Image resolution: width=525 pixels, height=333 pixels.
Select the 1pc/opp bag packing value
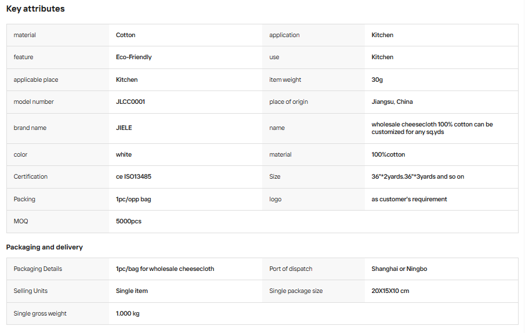coord(133,199)
